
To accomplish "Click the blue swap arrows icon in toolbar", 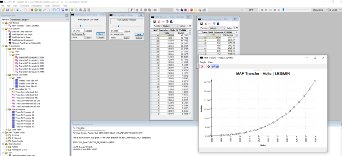I will pyautogui.click(x=182, y=10).
